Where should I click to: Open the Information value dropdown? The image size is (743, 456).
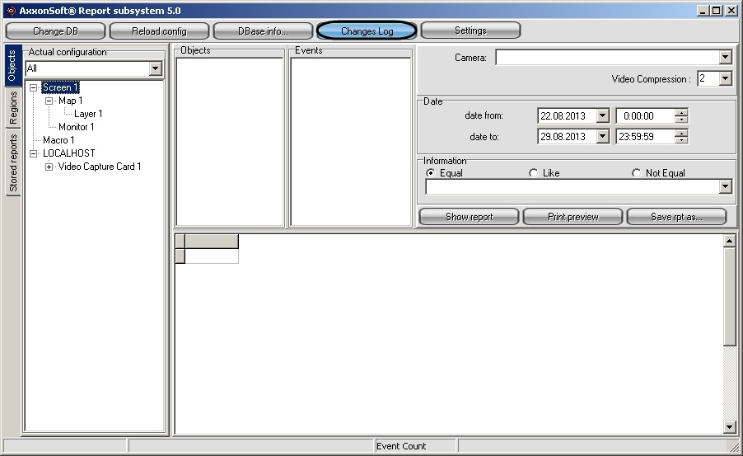pyautogui.click(x=725, y=187)
